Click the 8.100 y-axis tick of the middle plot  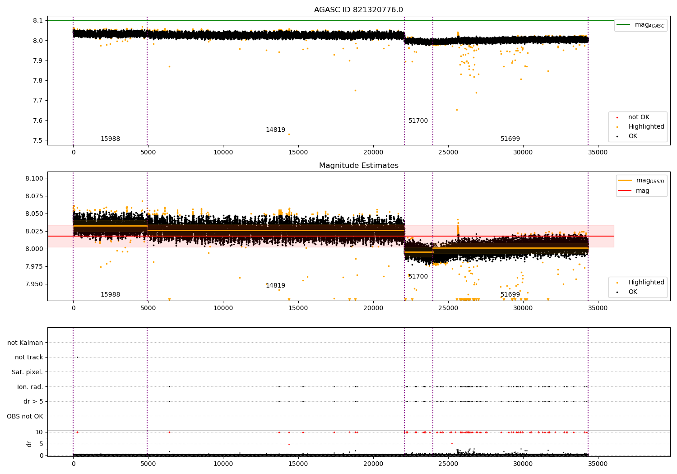pos(34,178)
